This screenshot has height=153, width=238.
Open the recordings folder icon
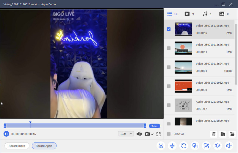pyautogui.click(x=232, y=134)
